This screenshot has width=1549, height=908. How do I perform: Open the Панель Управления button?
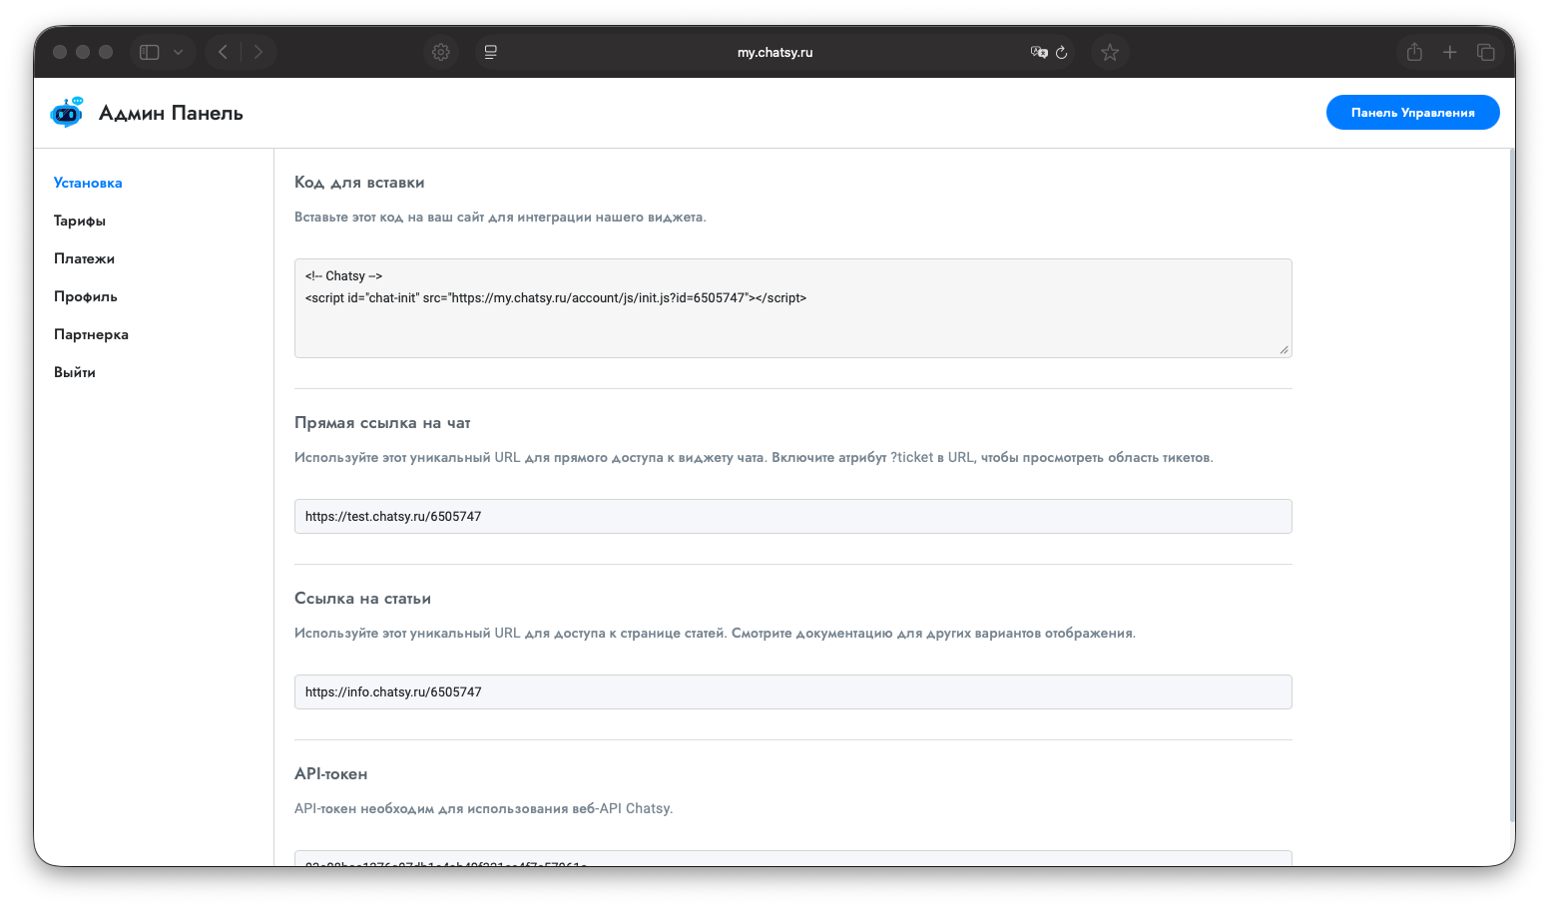pyautogui.click(x=1412, y=113)
